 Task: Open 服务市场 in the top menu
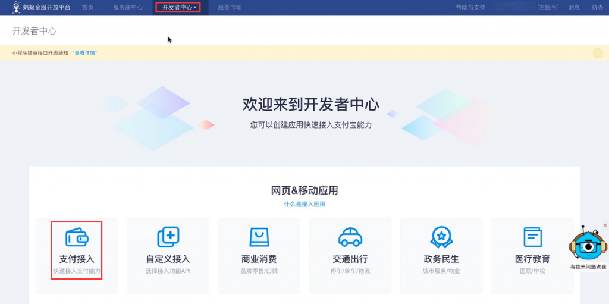coord(230,8)
